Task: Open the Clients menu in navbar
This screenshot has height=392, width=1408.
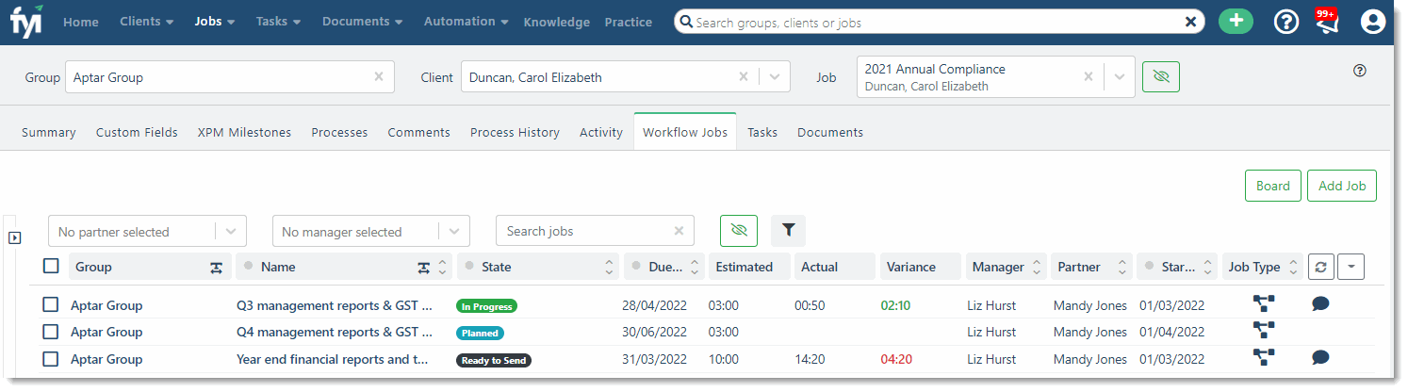Action: tap(146, 22)
